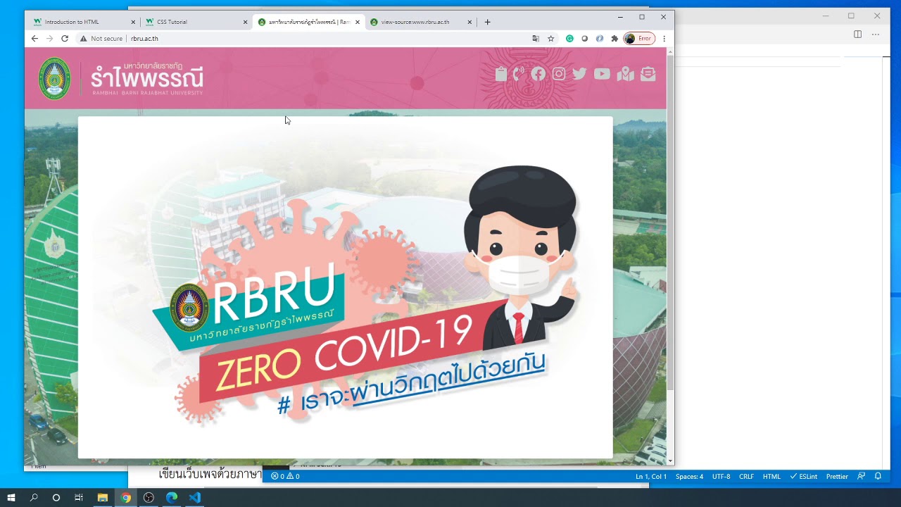Select the active rbru.ac.th university tab
This screenshot has width=901, height=507.
[x=309, y=22]
